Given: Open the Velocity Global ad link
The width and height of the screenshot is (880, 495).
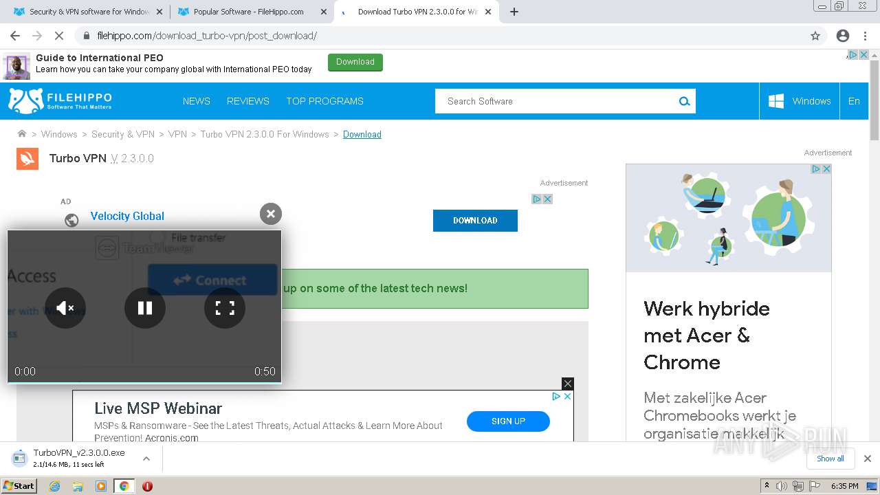Looking at the screenshot, I should pyautogui.click(x=127, y=216).
